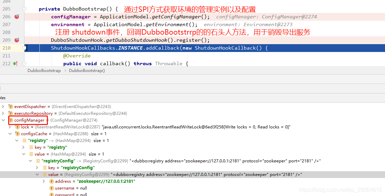Toggle breakpoint on line 209
This screenshot has width=385, height=196.
17,40
